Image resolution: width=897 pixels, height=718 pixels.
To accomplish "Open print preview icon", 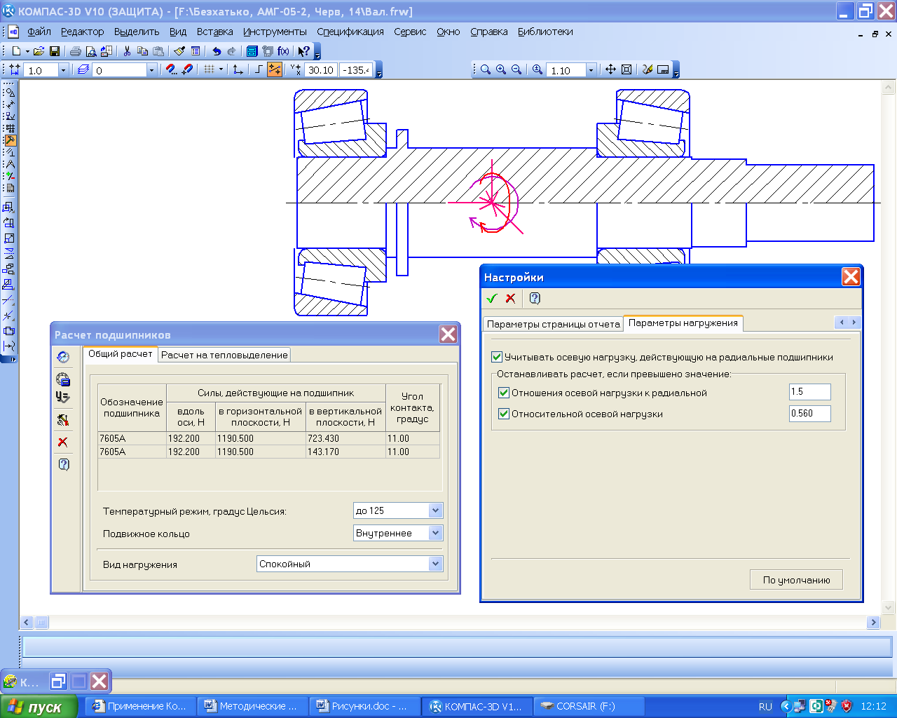I will point(91,51).
